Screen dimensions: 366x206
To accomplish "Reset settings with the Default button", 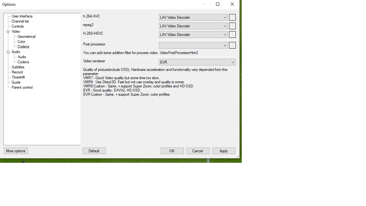I will [94, 151].
